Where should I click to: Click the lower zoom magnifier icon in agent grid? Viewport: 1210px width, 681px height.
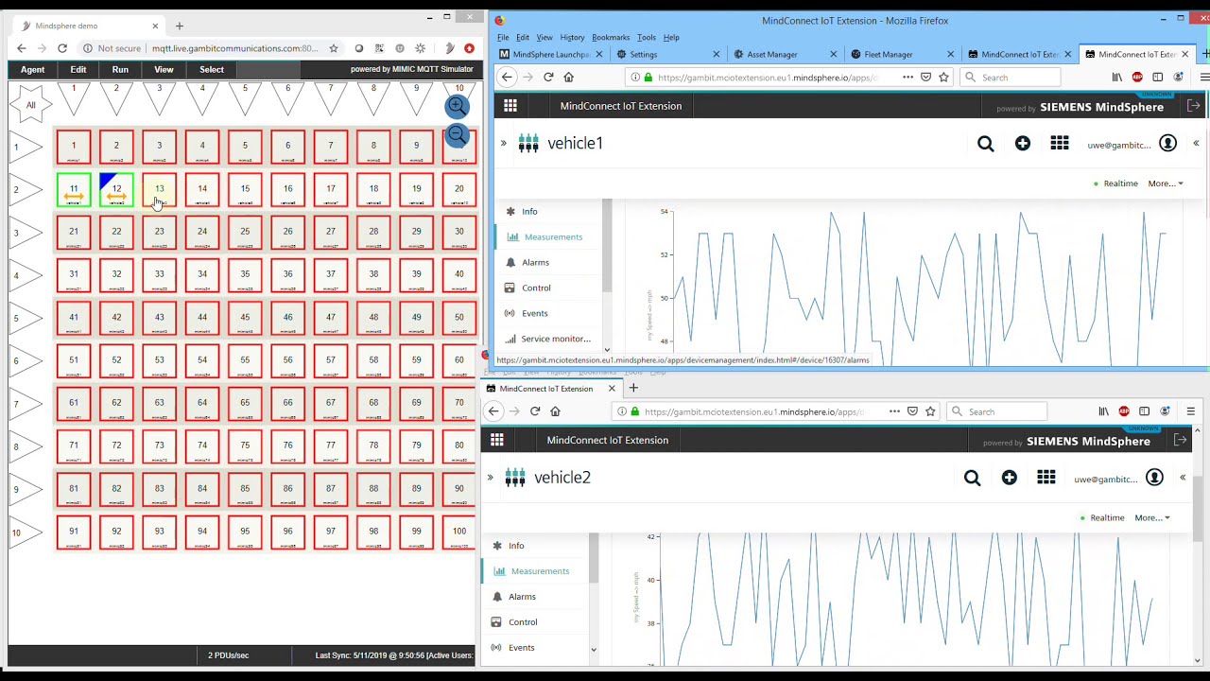click(458, 135)
